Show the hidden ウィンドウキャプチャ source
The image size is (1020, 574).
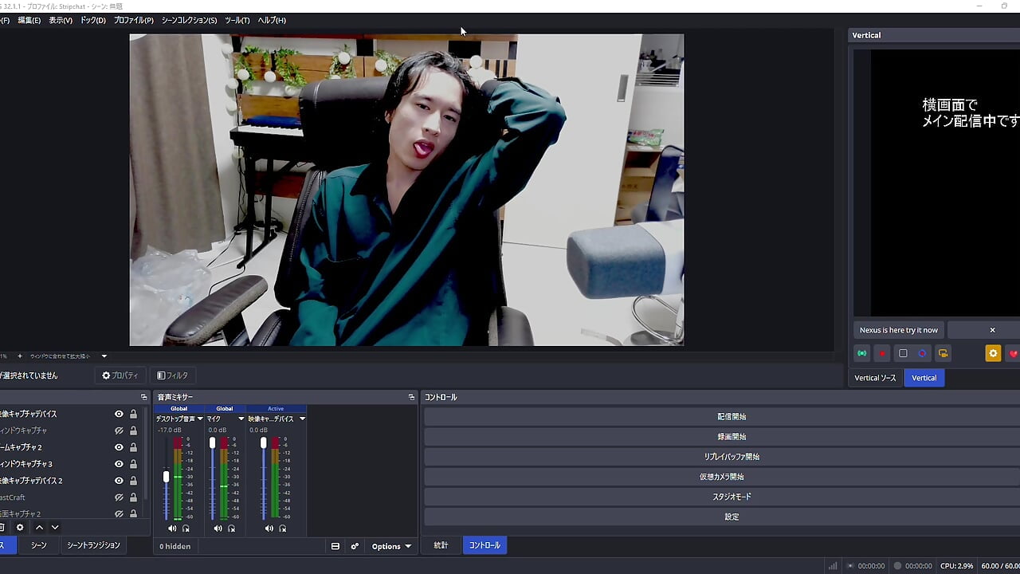click(119, 431)
